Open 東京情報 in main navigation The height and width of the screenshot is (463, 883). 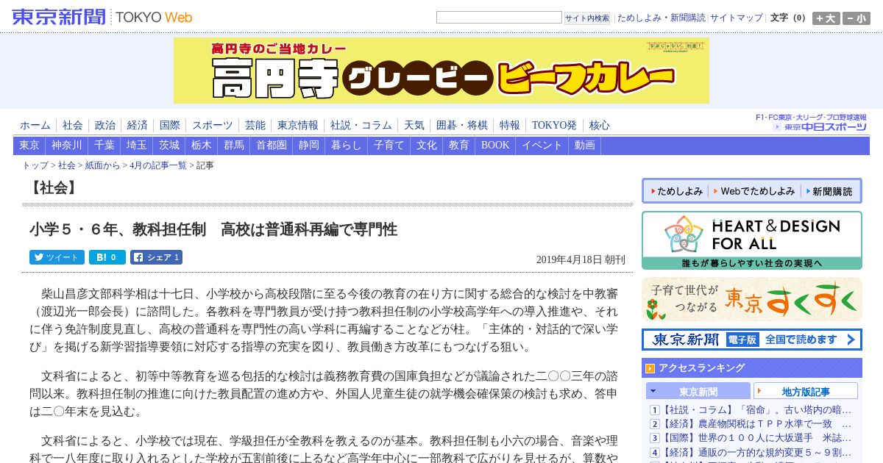point(297,125)
